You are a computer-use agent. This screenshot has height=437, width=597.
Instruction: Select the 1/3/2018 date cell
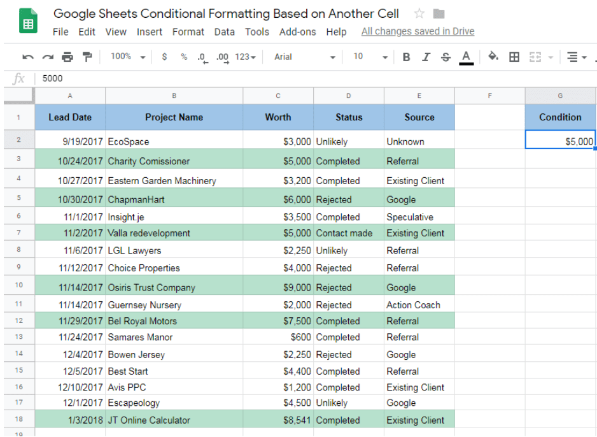[70, 419]
